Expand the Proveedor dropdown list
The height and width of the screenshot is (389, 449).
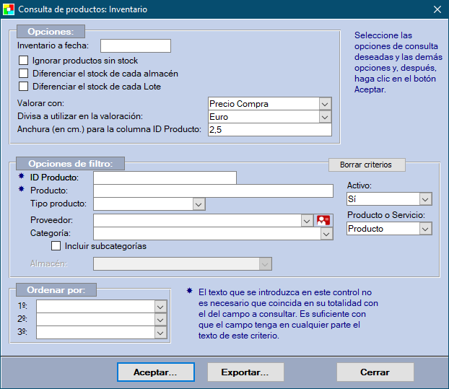tap(306, 220)
